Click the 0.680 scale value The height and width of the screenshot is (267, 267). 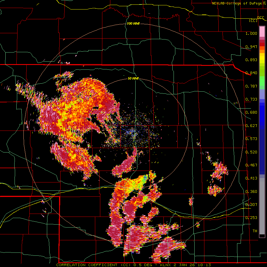[x=251, y=112]
